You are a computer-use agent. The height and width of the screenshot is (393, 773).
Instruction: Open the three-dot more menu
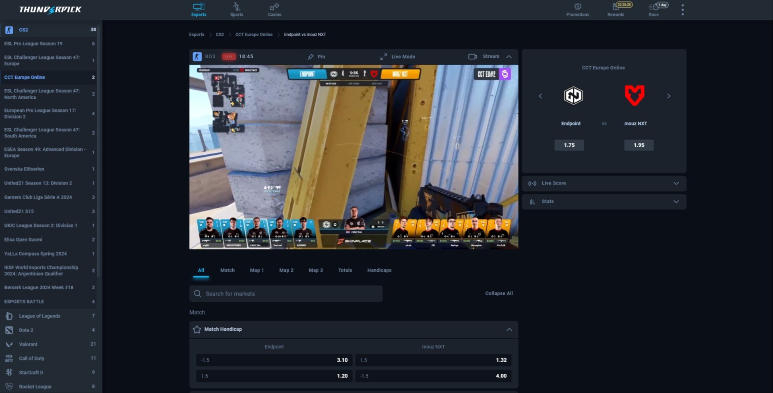click(682, 10)
